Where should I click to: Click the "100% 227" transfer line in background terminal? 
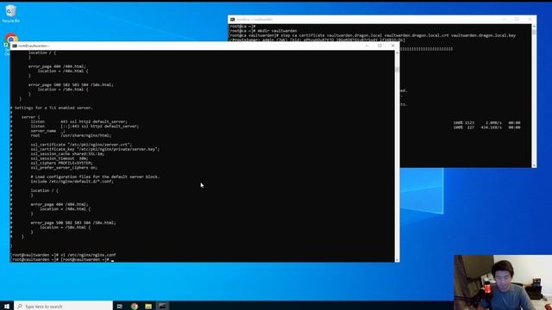(x=486, y=127)
